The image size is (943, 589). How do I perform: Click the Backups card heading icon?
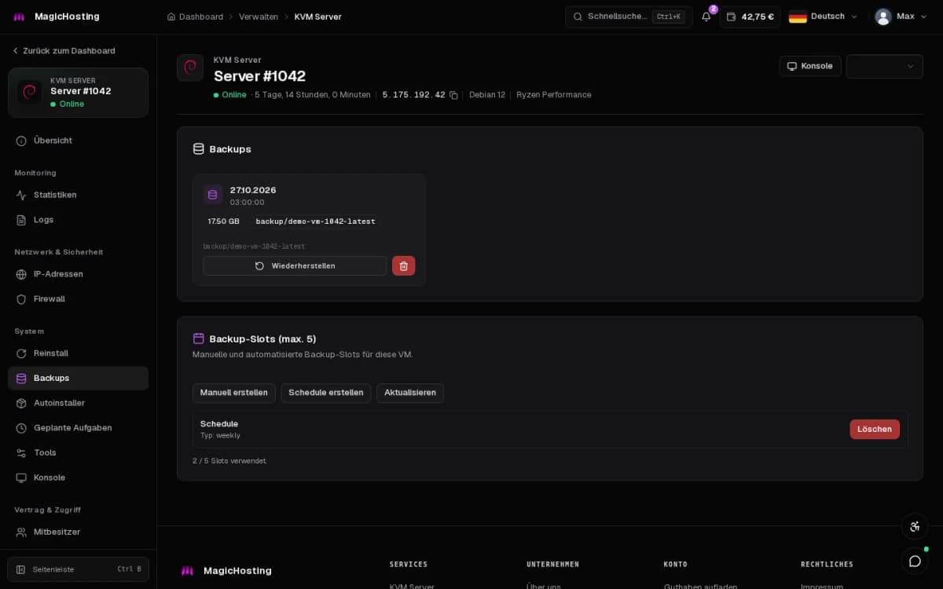tap(199, 149)
